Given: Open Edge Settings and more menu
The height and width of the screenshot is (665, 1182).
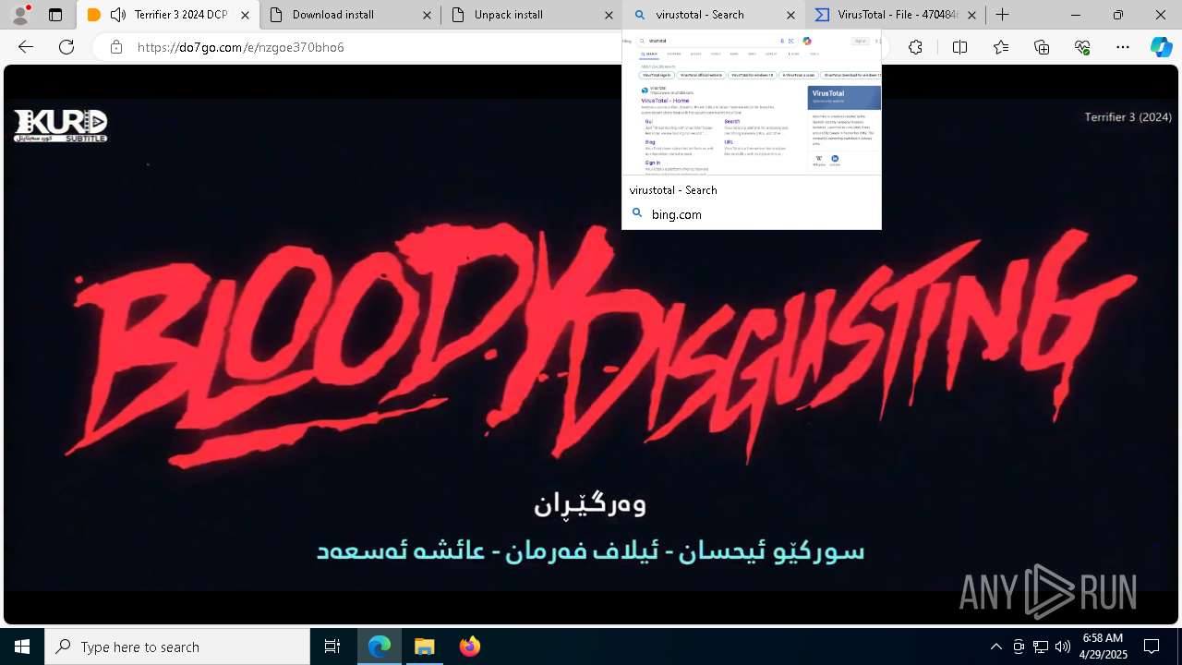Looking at the screenshot, I should pyautogui.click(x=1123, y=47).
